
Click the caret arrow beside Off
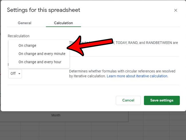[x=19, y=74]
